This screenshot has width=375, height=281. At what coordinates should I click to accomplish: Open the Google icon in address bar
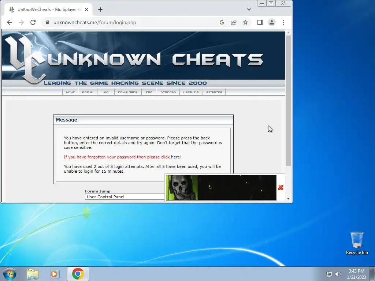(222, 22)
